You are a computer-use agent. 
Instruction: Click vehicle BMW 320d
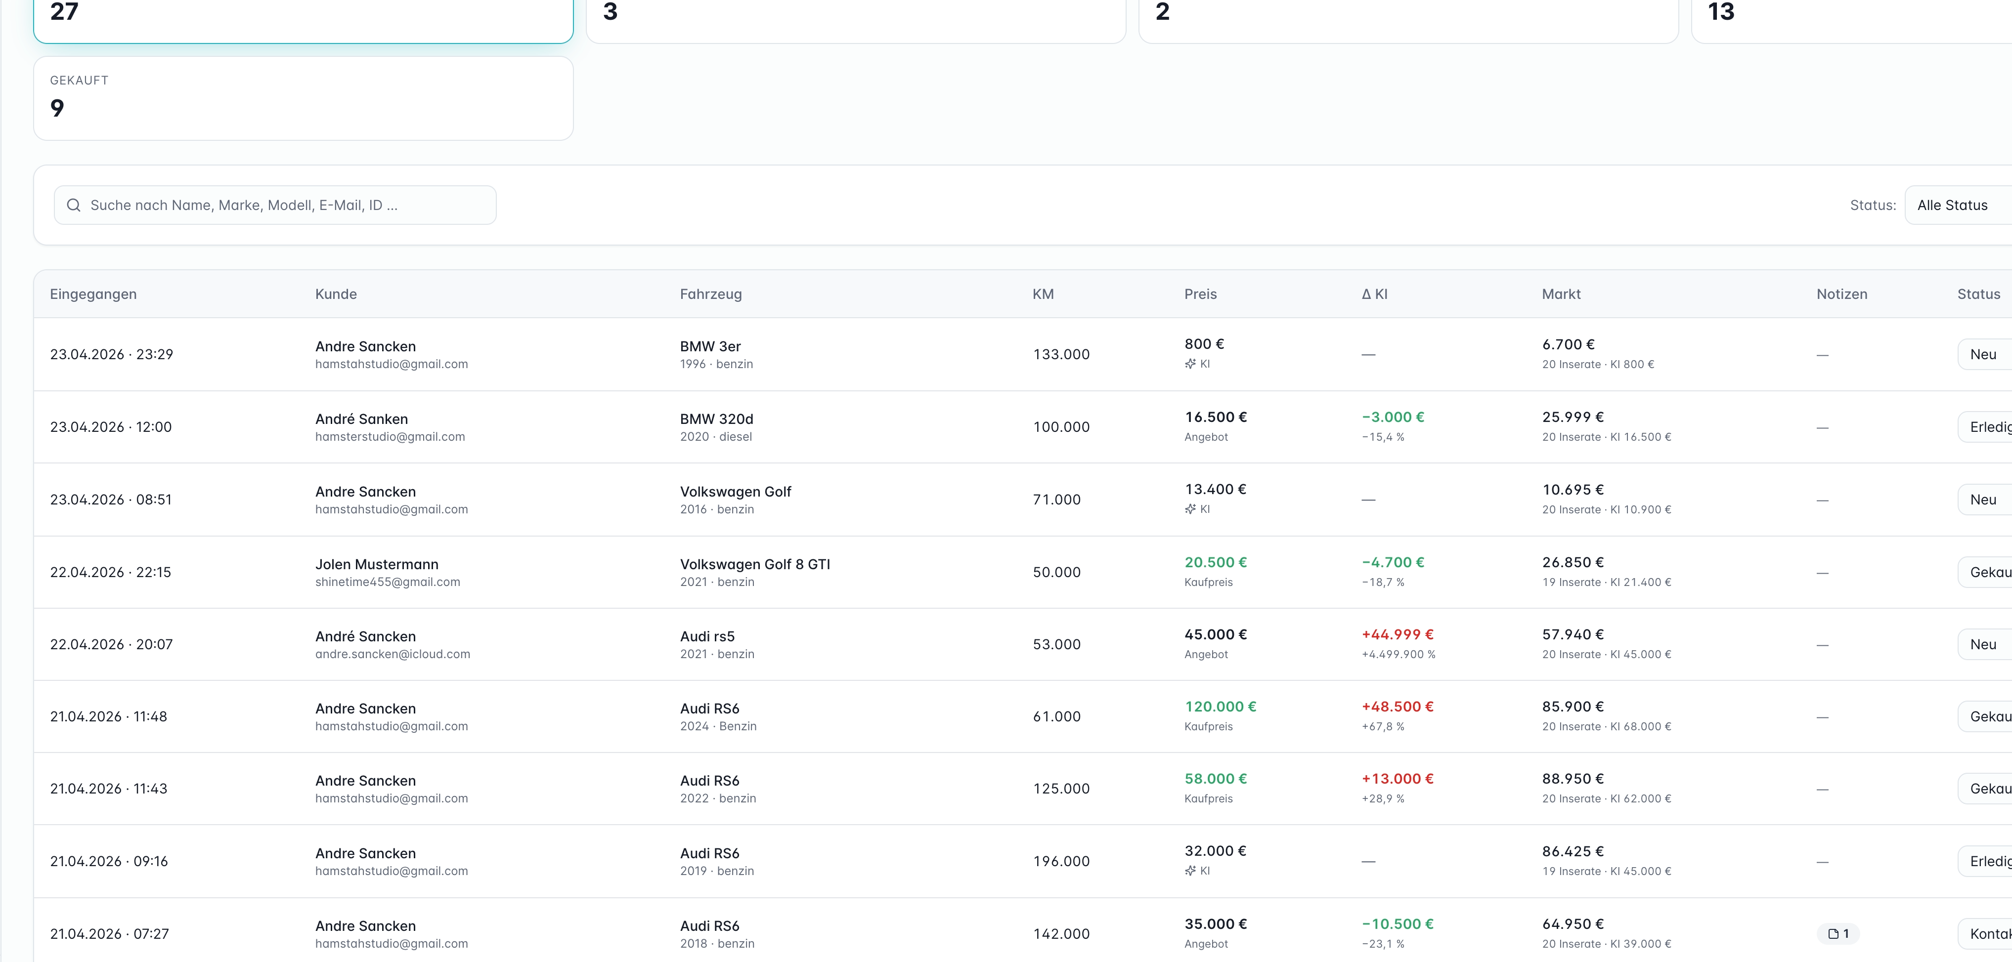716,419
